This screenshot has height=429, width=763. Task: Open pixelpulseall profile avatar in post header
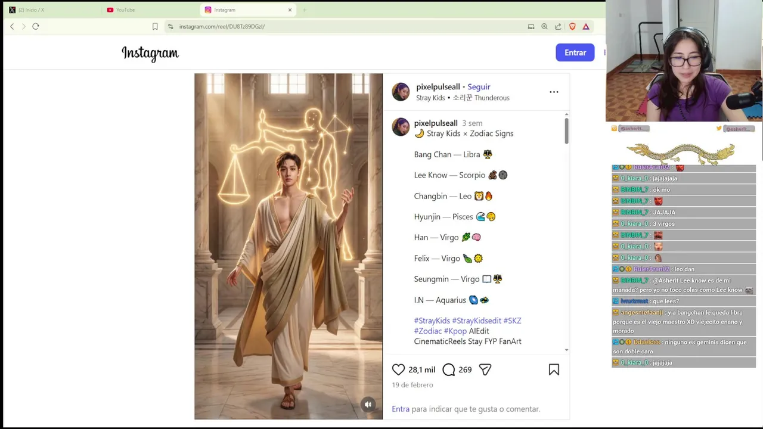pyautogui.click(x=401, y=92)
